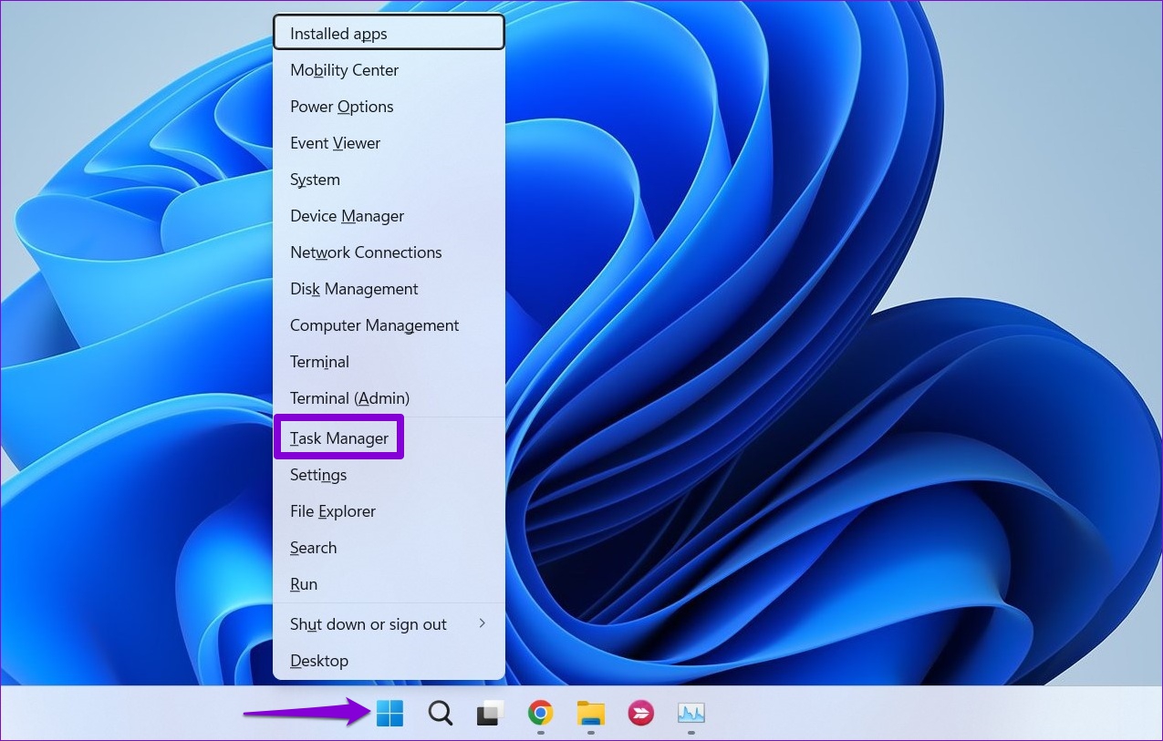Open the Run dialog entry

click(x=304, y=584)
